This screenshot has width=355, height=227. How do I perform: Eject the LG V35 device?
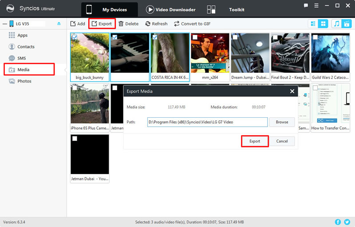coord(59,24)
